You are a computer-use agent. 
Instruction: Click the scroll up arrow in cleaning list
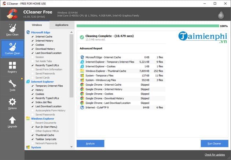point(71,32)
